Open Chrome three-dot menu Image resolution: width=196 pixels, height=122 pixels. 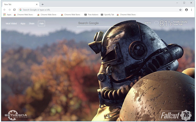point(191,10)
